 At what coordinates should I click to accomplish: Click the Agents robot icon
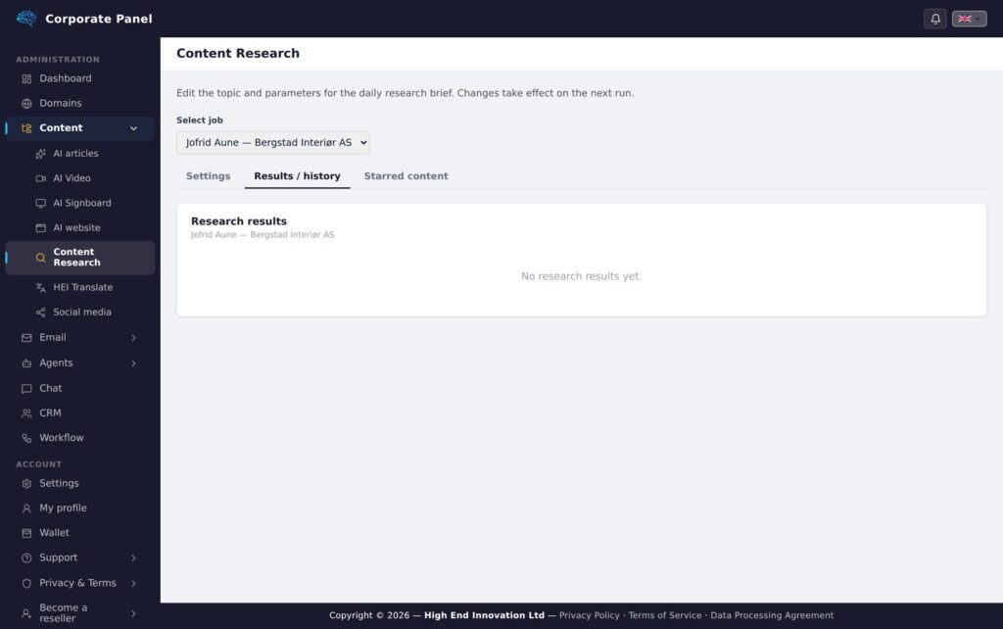click(x=26, y=363)
